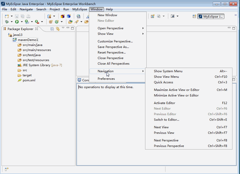Select the mavenDemo1 project

pyautogui.click(x=25, y=40)
